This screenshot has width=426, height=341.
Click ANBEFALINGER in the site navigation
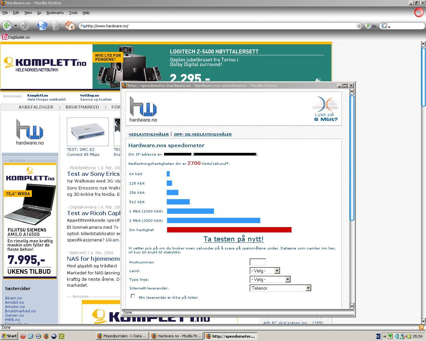click(x=36, y=107)
